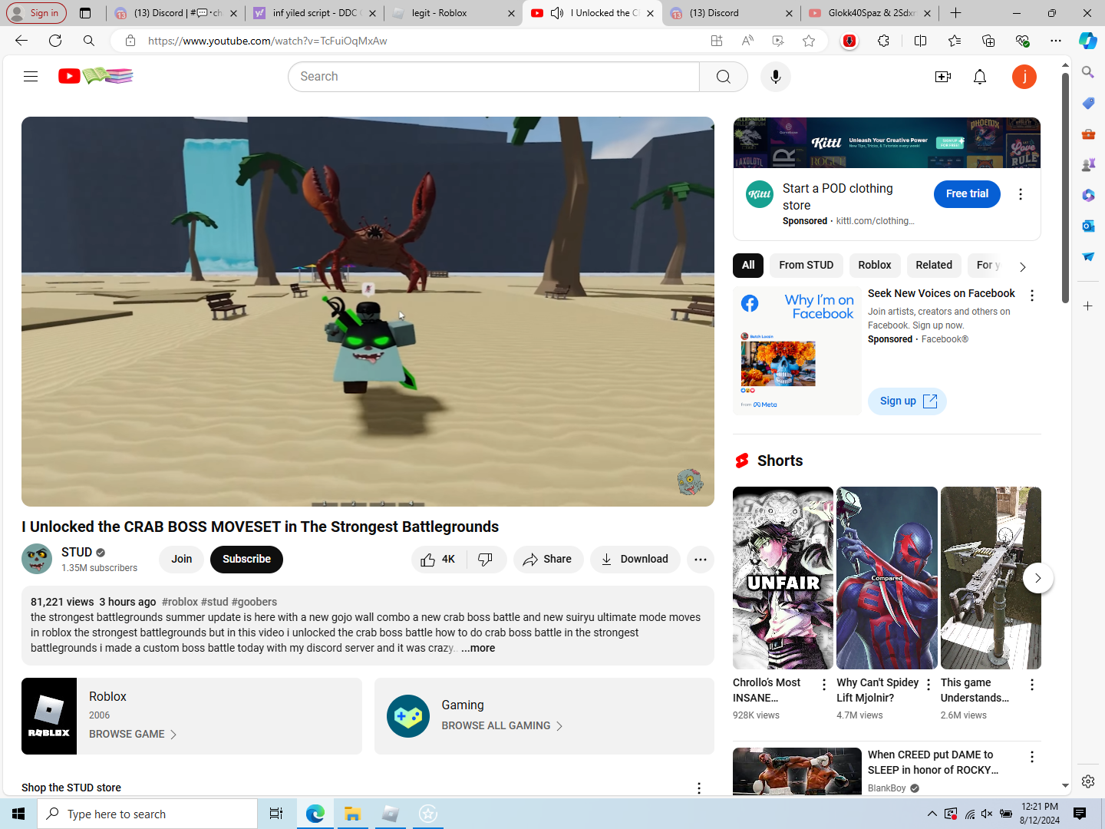Mute the playing tab speaker icon

pos(557,13)
